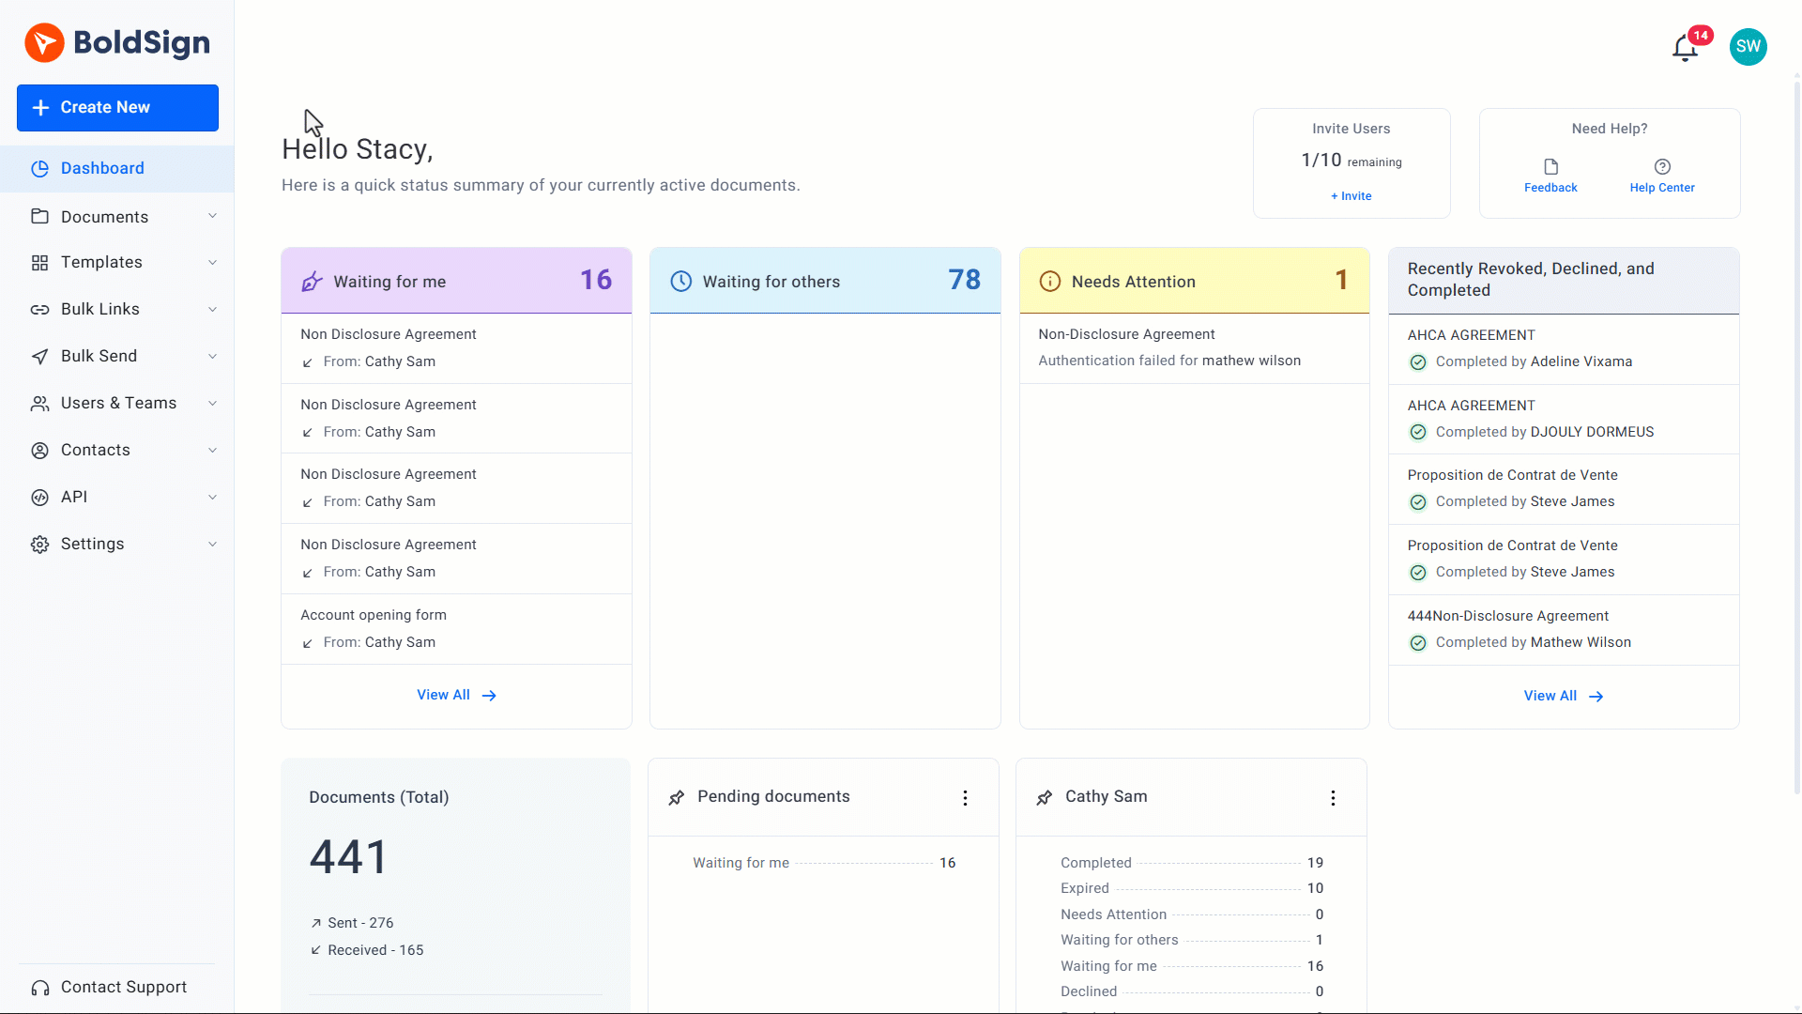Open Account opening form document
Viewport: 1802px width, 1014px height.
pos(456,629)
